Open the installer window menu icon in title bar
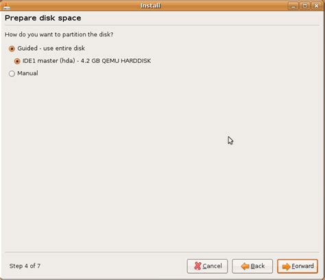 [7, 5]
